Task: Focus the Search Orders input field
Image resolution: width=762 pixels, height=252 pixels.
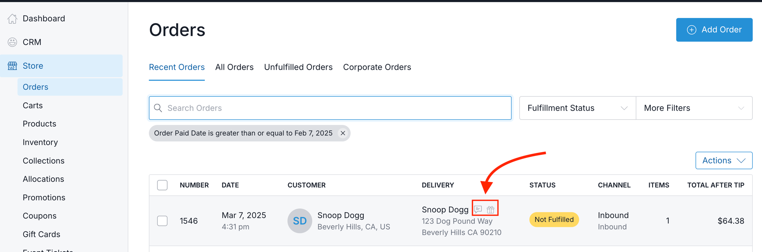Action: [330, 108]
